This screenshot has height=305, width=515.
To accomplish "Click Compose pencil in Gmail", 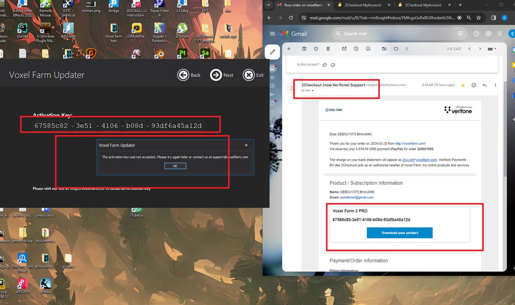I will (273, 52).
